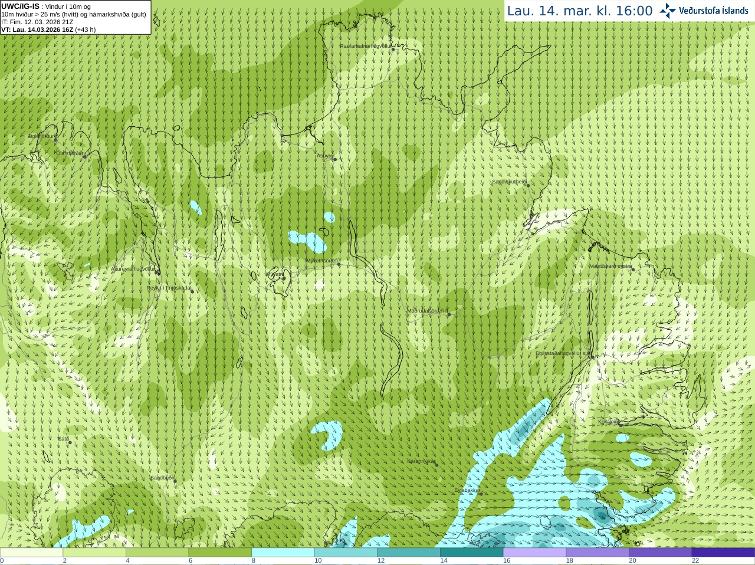Viewport: 755px width, 565px height.
Task: Pick the 20–22 m/s violet legend swatch
Action: 661,553
